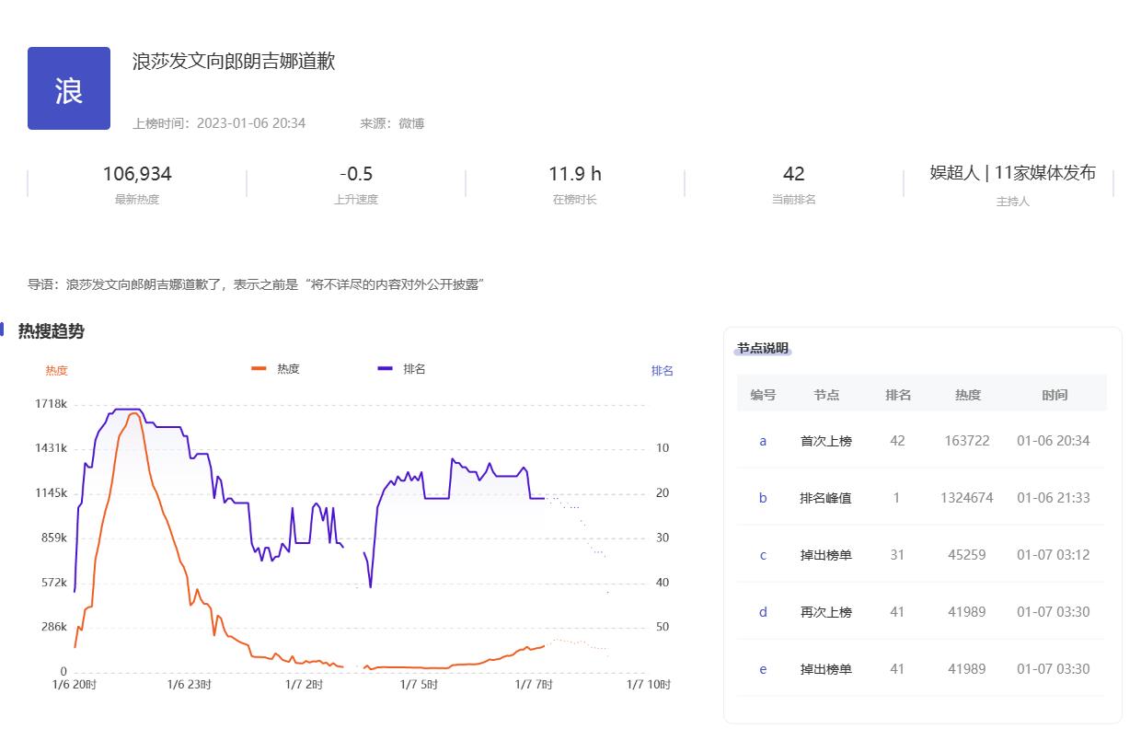
Task: Click the orange 热度 legend color marker
Action: click(259, 369)
